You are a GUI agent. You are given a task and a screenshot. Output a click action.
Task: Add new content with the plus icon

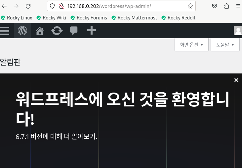tap(92, 30)
